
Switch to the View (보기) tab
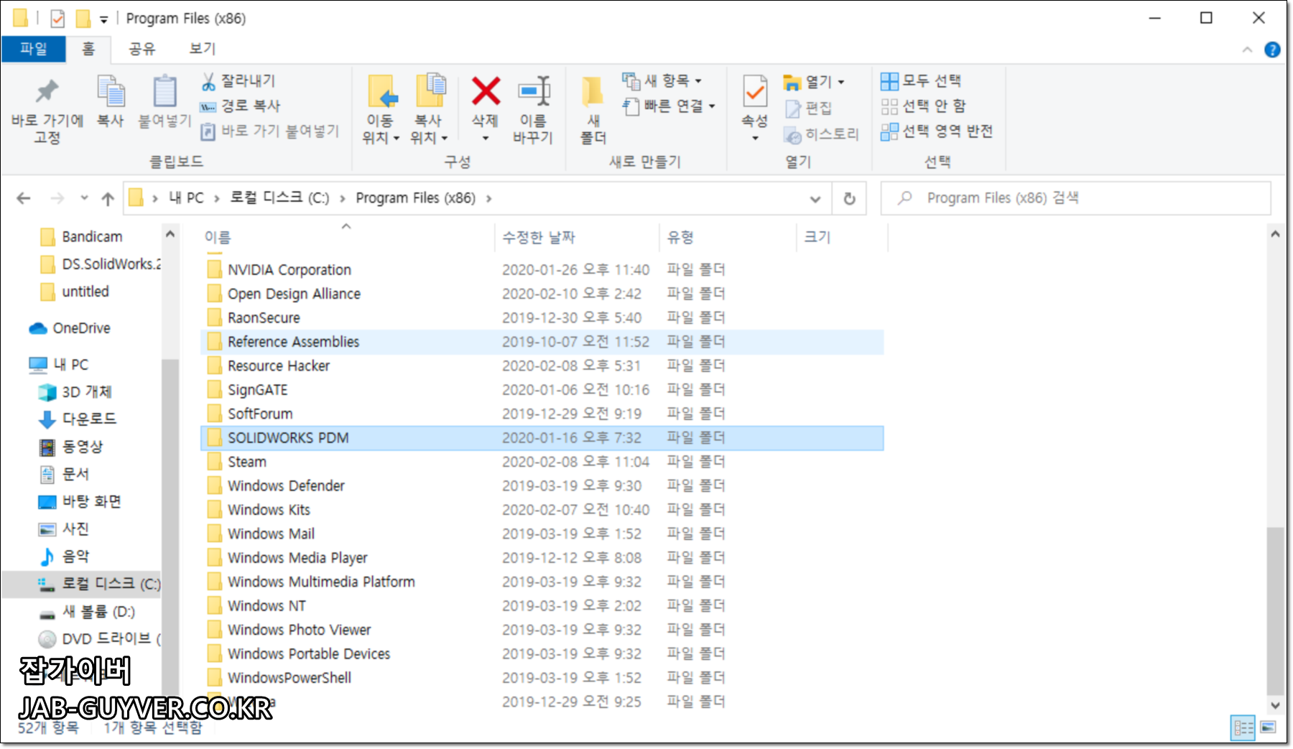[x=202, y=49]
